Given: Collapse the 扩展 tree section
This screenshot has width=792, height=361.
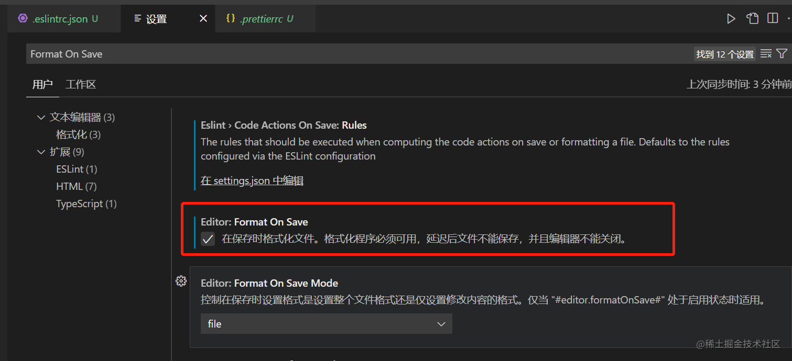Looking at the screenshot, I should point(41,152).
